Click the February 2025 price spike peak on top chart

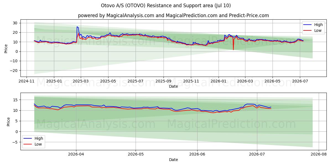(77, 27)
